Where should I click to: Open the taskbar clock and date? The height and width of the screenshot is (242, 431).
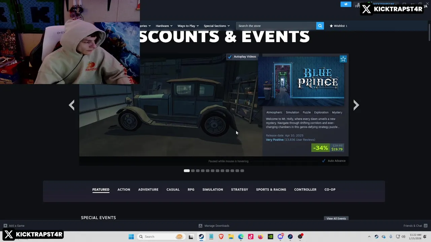click(x=415, y=237)
